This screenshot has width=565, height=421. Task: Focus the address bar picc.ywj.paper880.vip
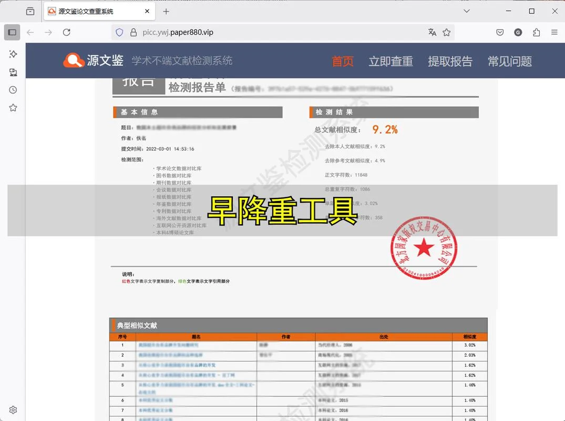pos(283,33)
